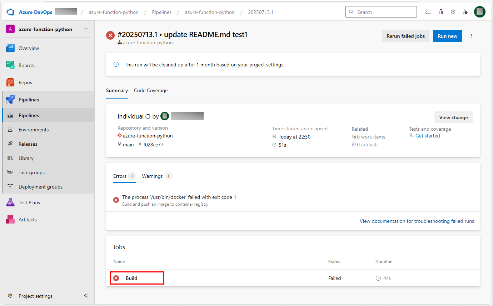493x306 pixels.
Task: Open the help question mark icon
Action: [x=453, y=12]
